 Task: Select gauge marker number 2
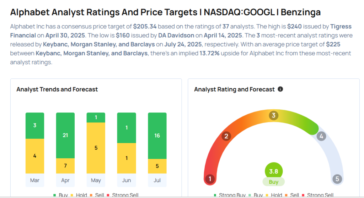tap(226, 136)
